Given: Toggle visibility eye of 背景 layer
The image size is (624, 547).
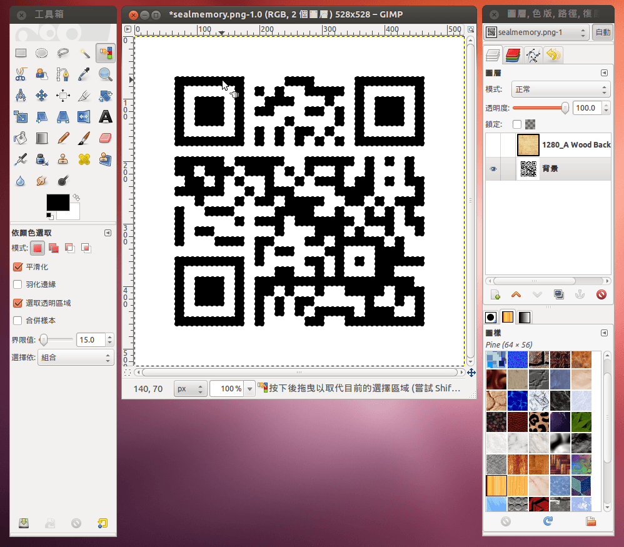Looking at the screenshot, I should tap(493, 169).
